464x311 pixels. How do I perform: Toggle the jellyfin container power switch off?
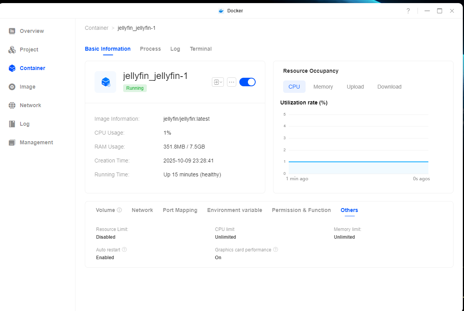[247, 82]
